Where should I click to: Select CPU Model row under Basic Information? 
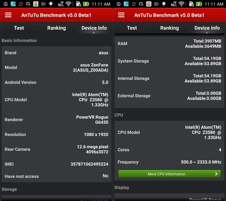pos(56,99)
